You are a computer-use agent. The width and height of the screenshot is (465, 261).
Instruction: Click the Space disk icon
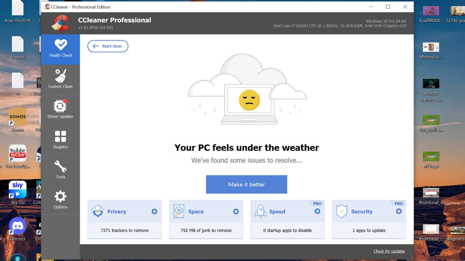coord(179,212)
